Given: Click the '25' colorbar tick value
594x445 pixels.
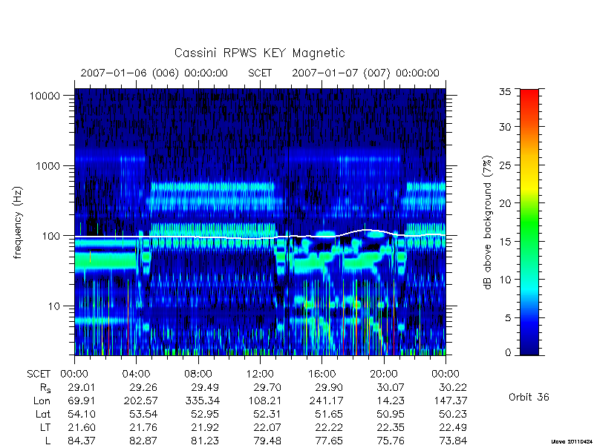Looking at the screenshot, I should (505, 165).
